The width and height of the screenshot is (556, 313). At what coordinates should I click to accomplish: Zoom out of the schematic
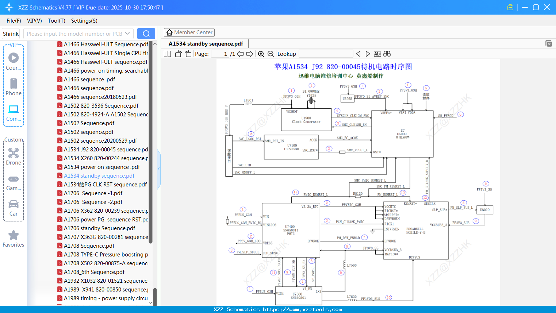click(x=271, y=54)
